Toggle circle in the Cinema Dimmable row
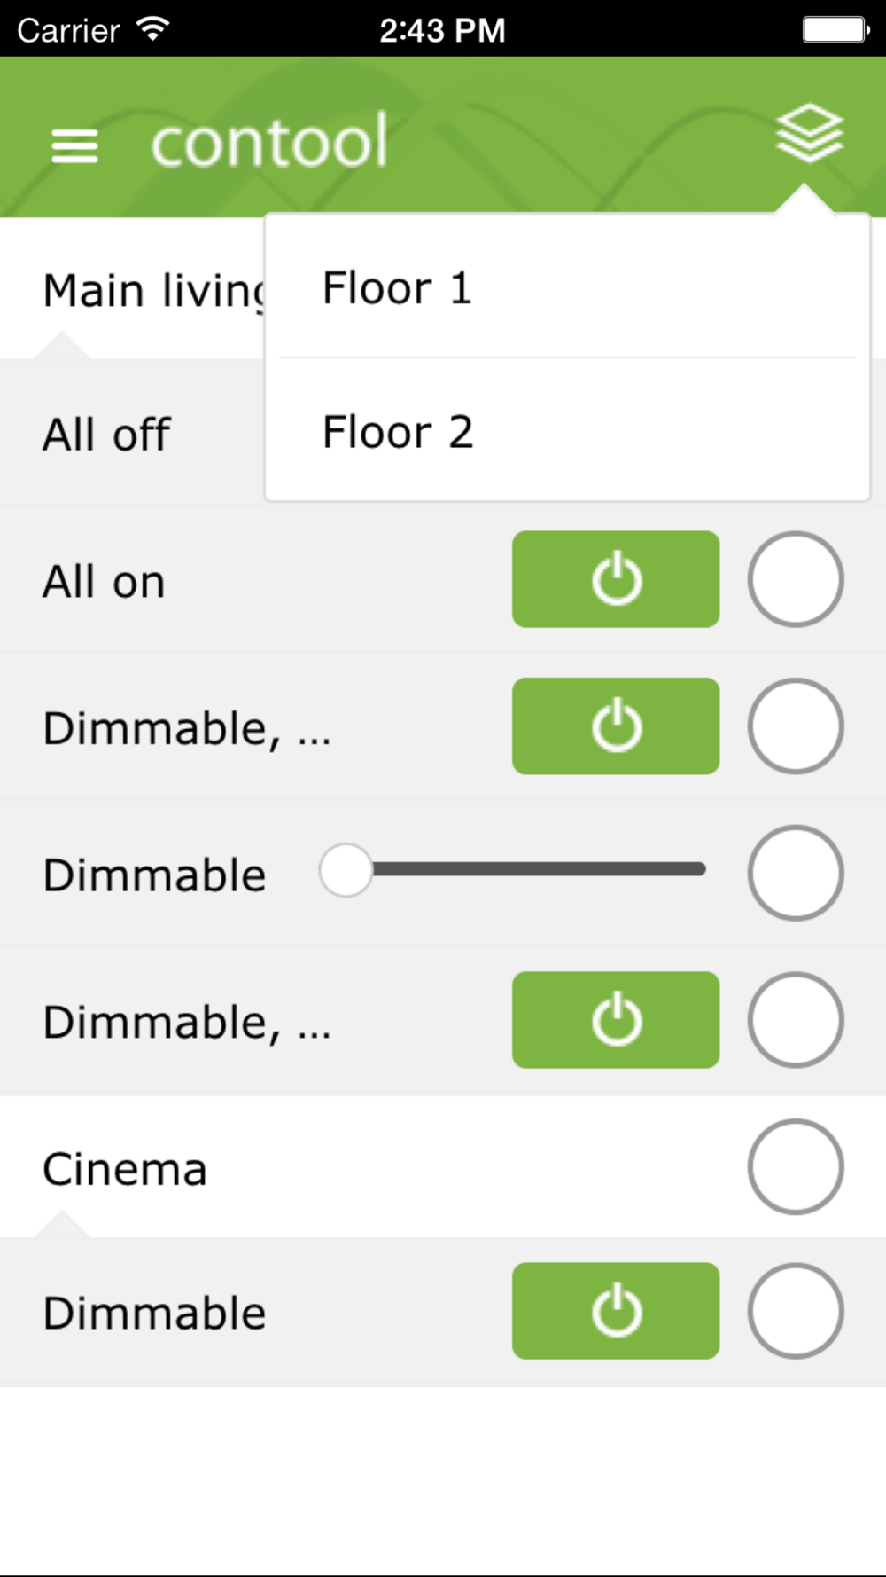This screenshot has height=1577, width=886. 795,1311
